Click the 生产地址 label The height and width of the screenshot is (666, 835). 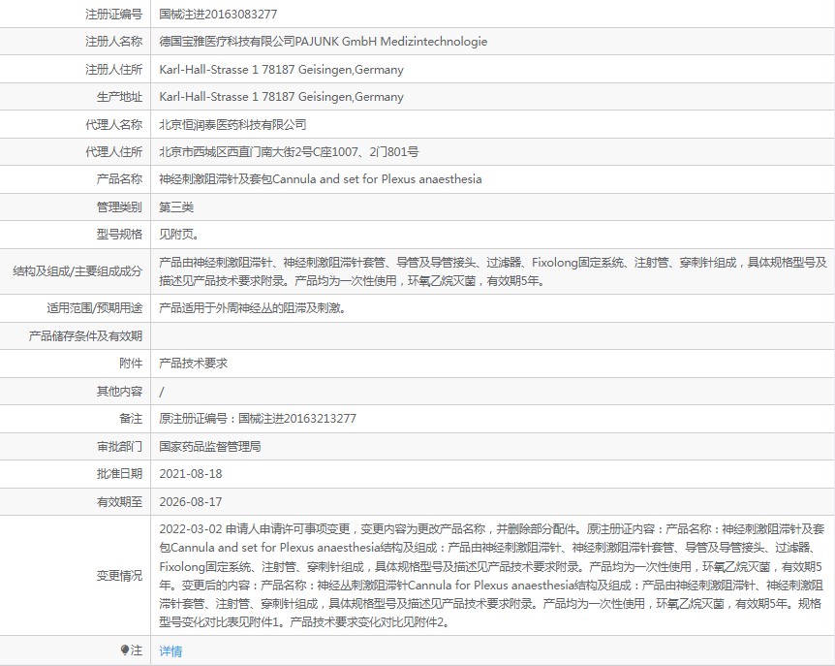tap(120, 97)
